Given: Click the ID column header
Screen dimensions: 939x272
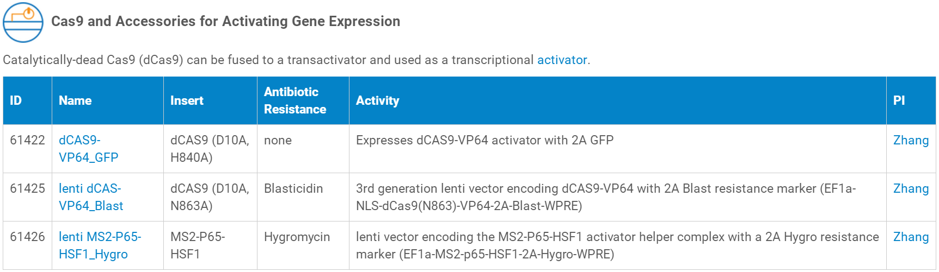Looking at the screenshot, I should click(x=16, y=100).
